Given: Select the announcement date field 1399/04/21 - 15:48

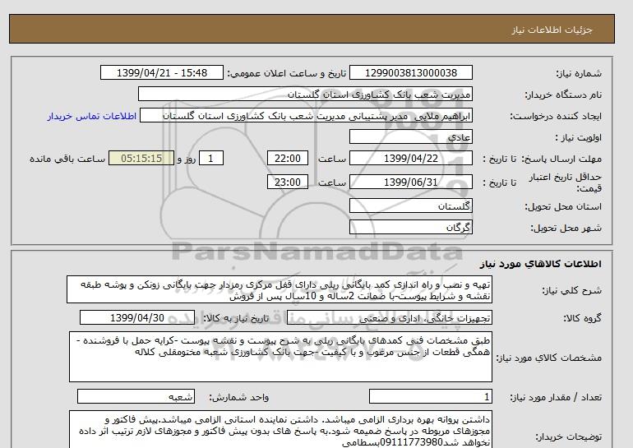Looking at the screenshot, I should [161, 73].
